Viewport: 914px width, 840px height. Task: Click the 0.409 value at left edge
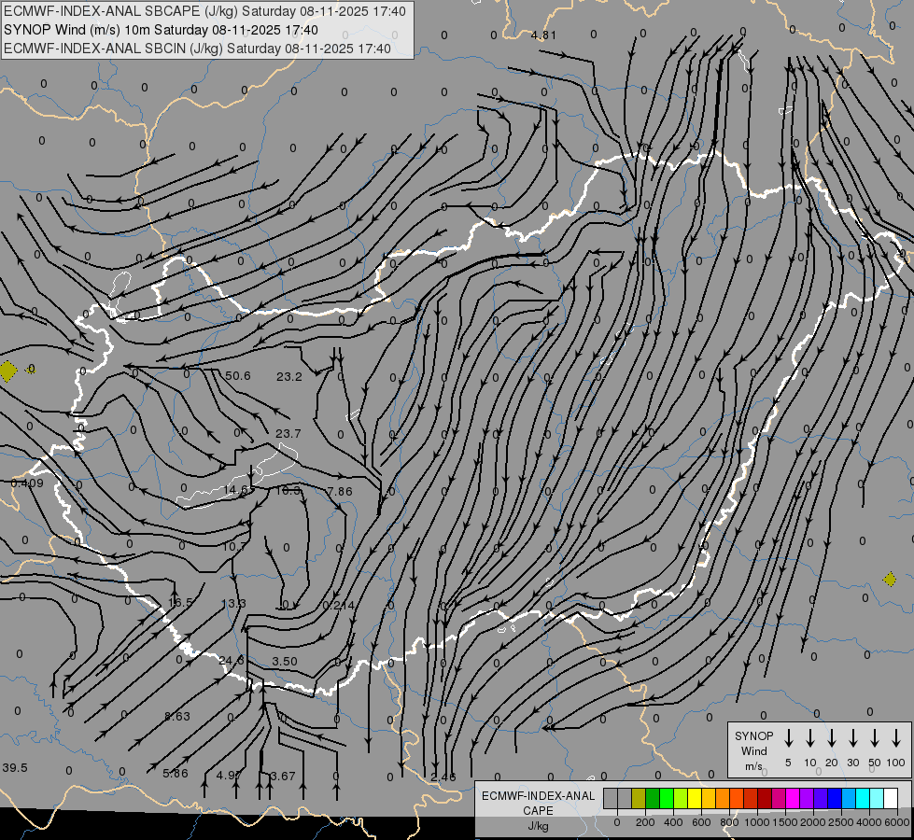tap(27, 483)
